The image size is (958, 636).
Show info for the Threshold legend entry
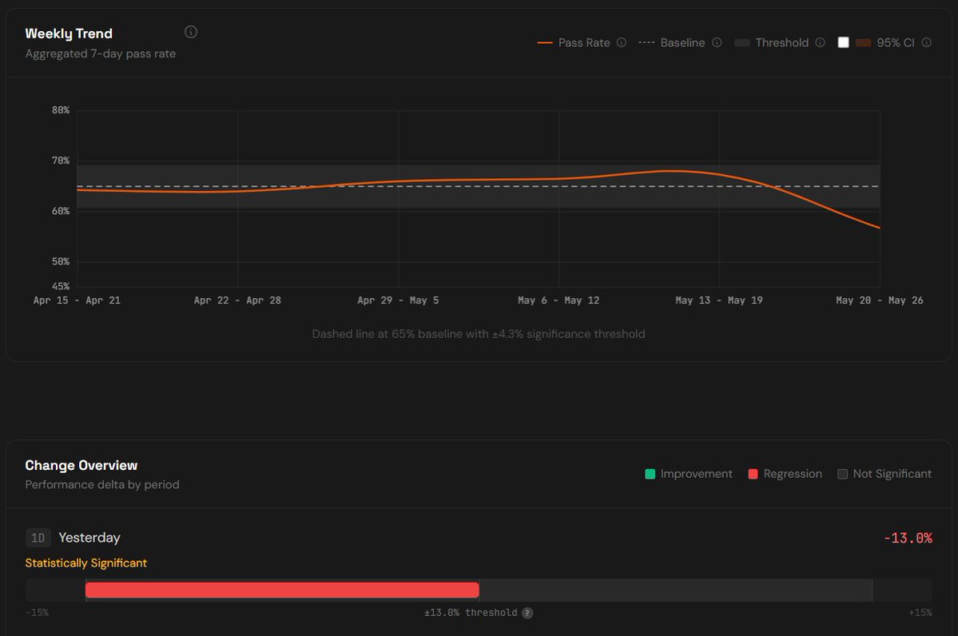[x=821, y=42]
